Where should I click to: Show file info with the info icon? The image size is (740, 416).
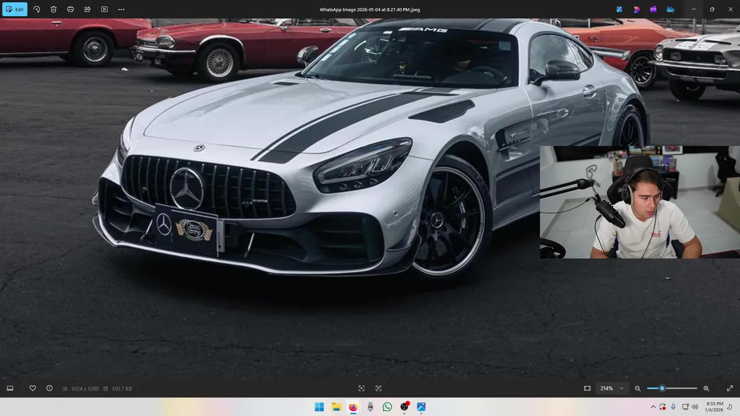(49, 388)
